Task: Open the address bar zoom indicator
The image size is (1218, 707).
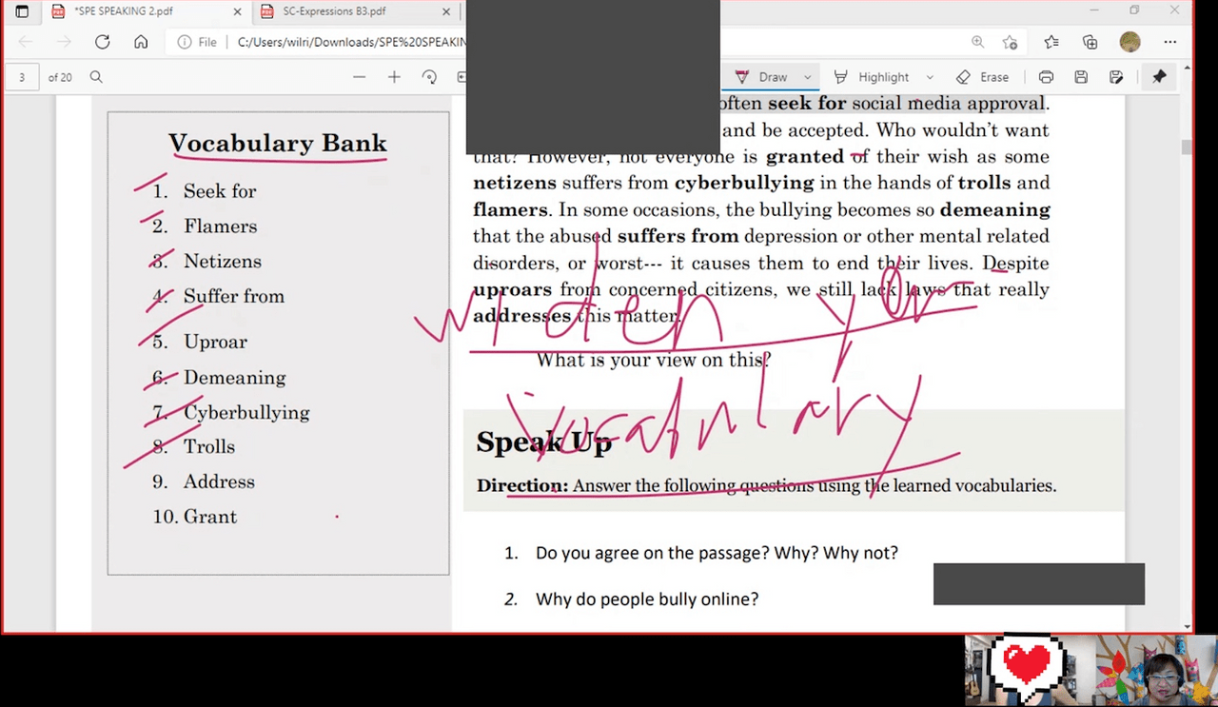Action: coord(977,42)
